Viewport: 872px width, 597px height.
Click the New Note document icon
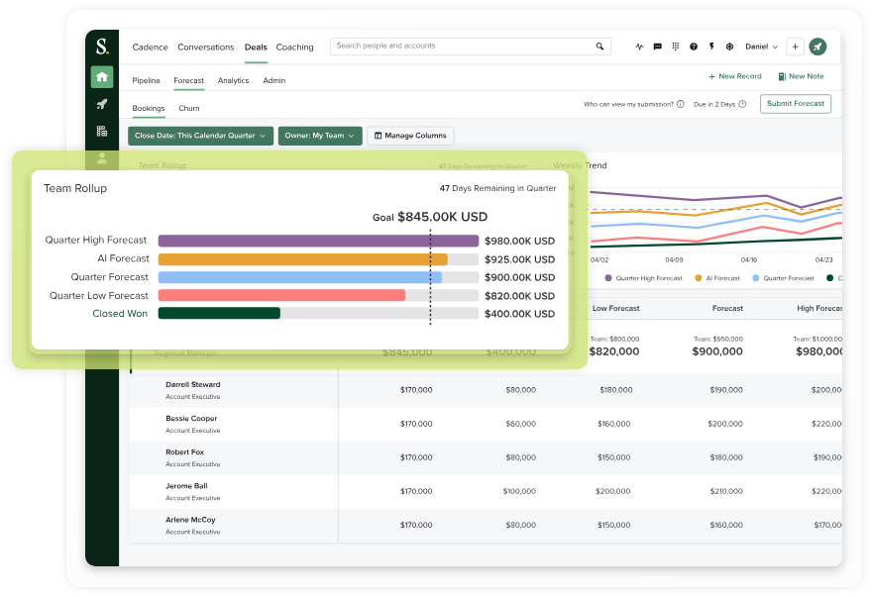(x=782, y=76)
